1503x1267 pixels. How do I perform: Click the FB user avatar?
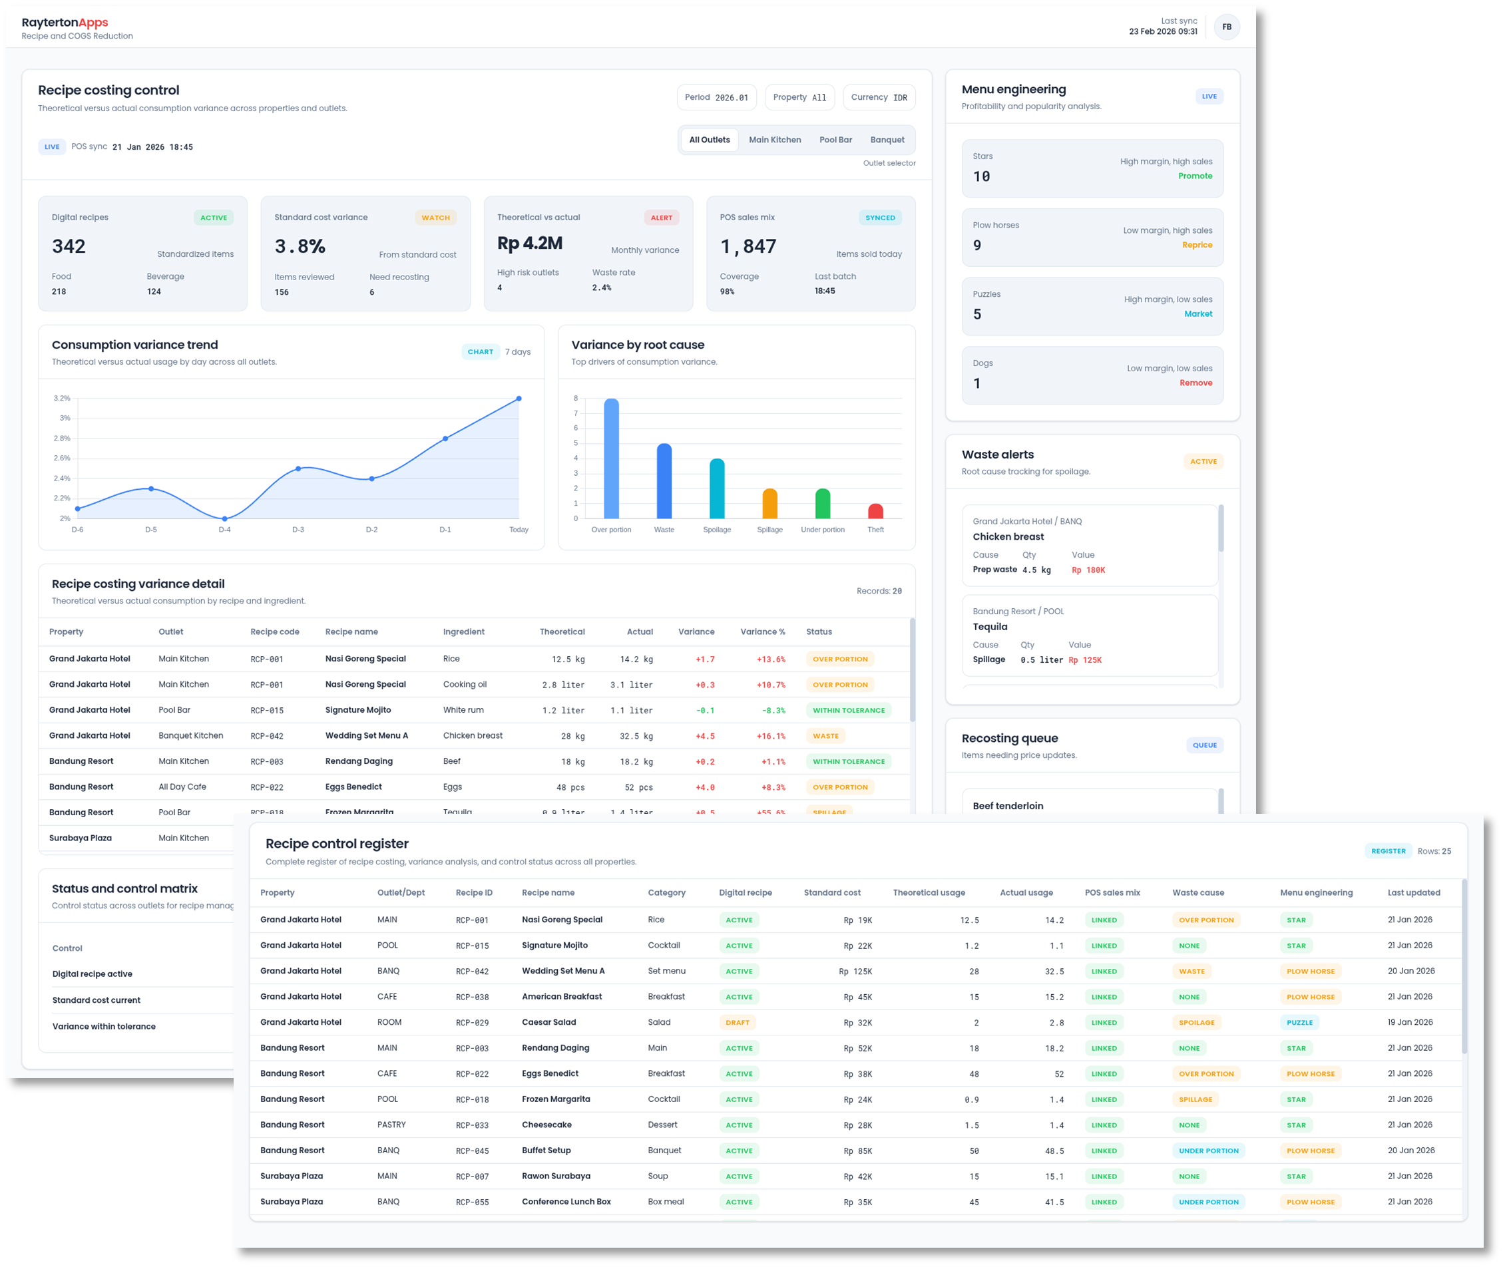(x=1226, y=27)
